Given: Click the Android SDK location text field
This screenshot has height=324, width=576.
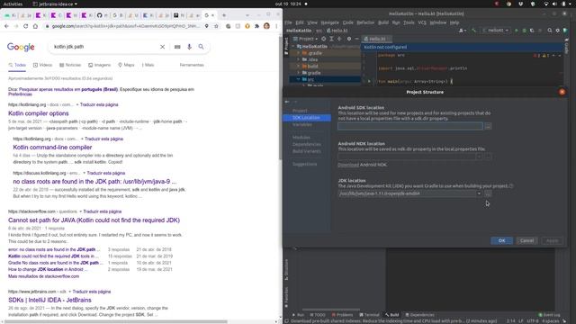Looking at the screenshot, I should (x=410, y=126).
